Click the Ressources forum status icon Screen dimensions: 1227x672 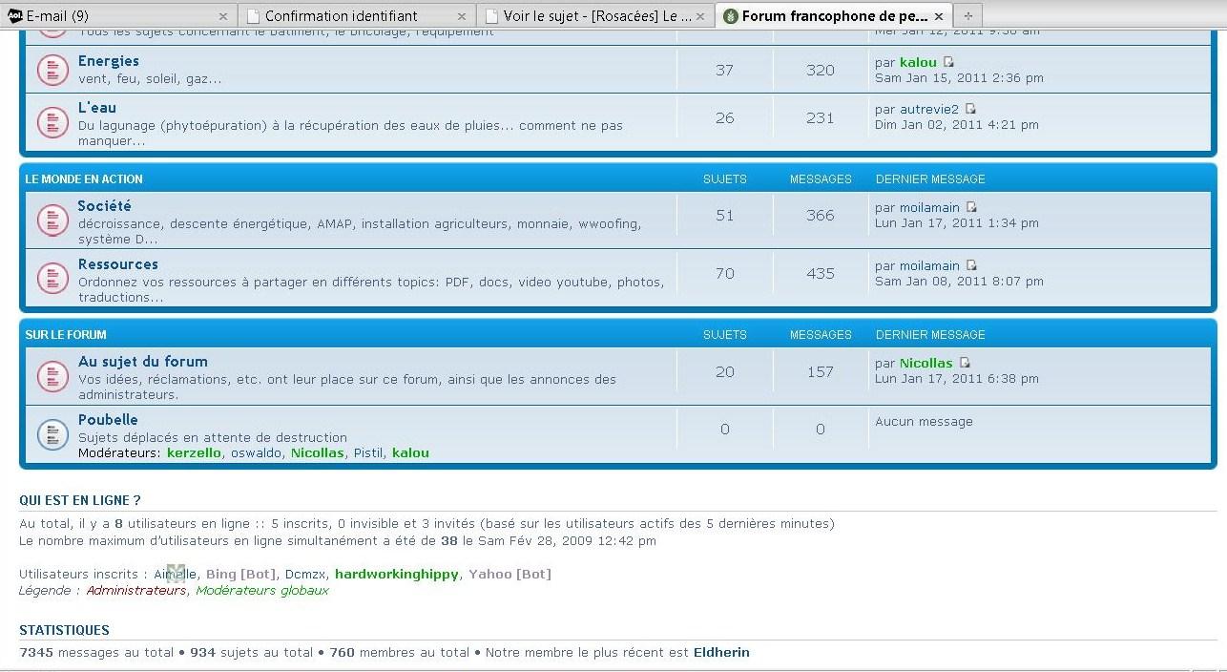click(52, 278)
